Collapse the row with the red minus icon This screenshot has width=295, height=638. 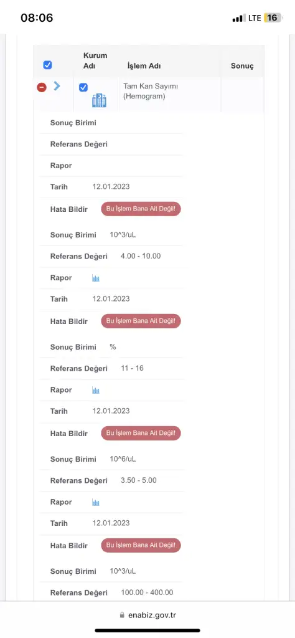(42, 87)
